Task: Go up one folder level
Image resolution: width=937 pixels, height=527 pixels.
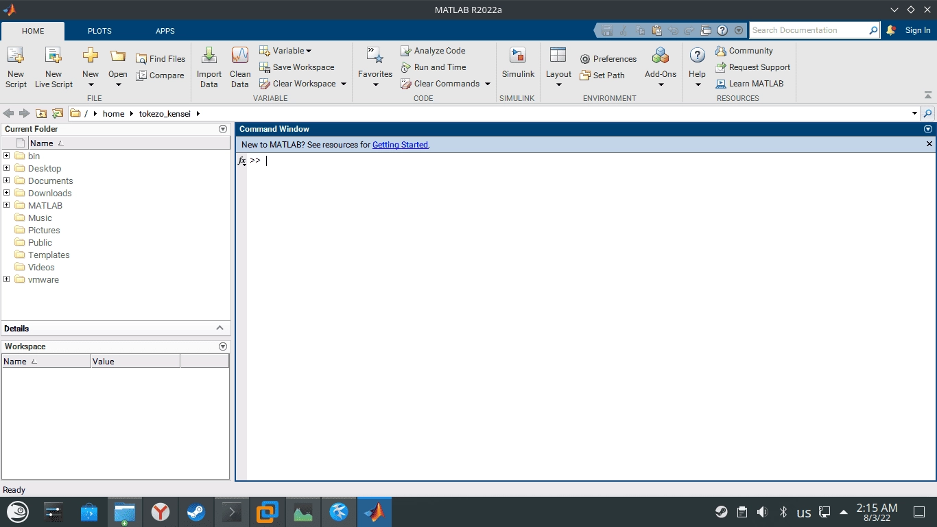Action: tap(41, 113)
